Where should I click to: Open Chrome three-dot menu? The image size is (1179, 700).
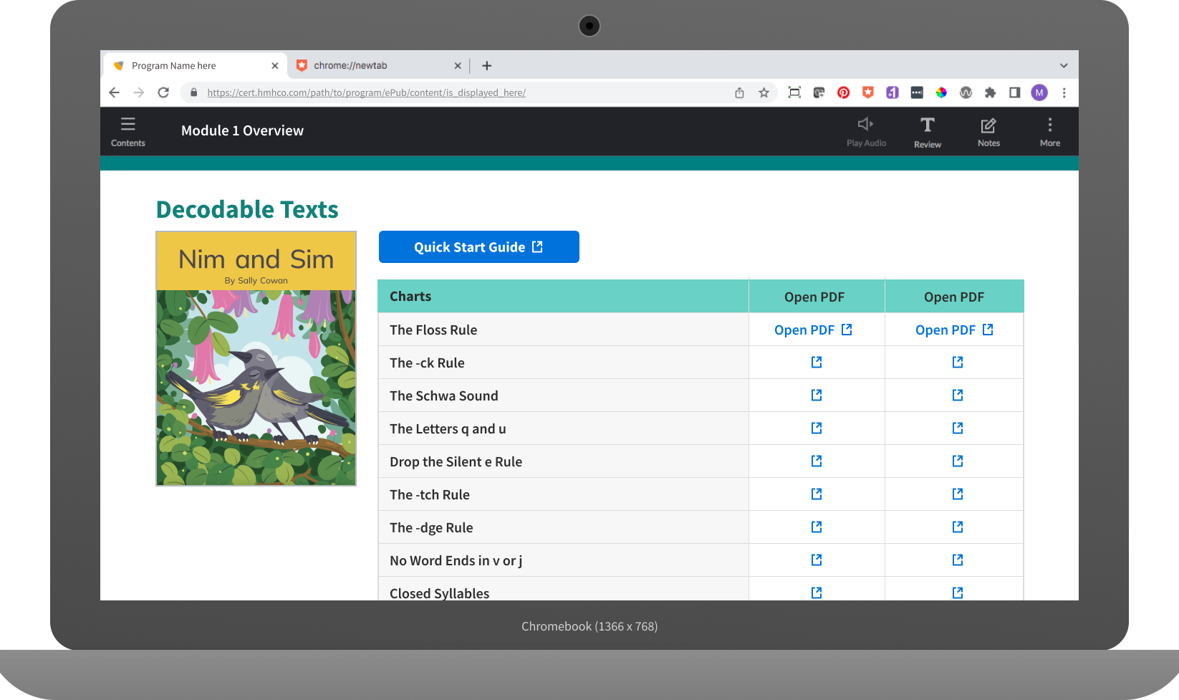tap(1064, 92)
